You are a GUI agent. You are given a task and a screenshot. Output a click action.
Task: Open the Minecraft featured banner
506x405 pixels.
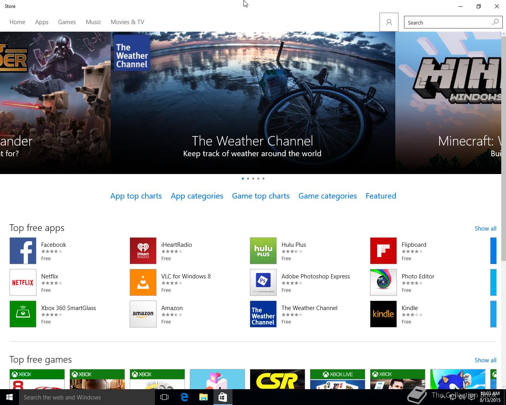click(448, 103)
